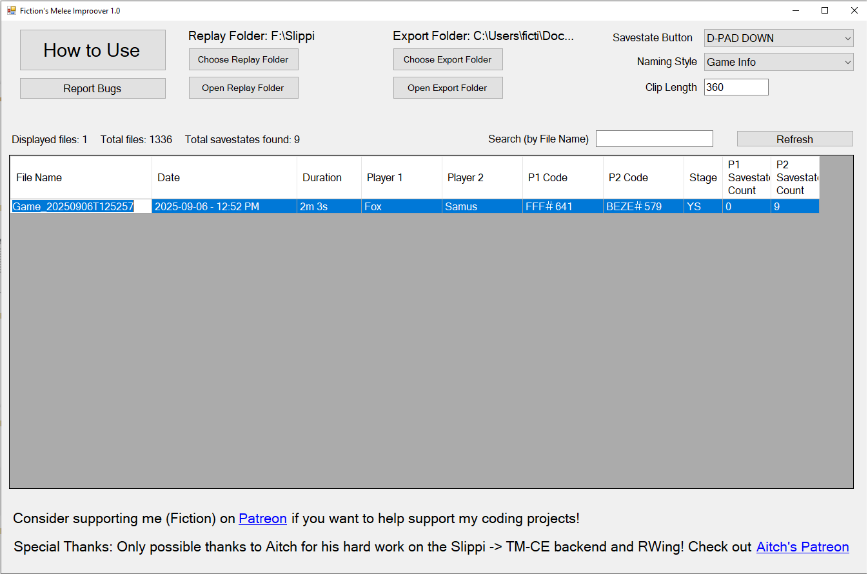Image resolution: width=868 pixels, height=574 pixels.
Task: Open Replay Folder in explorer
Action: (x=243, y=88)
